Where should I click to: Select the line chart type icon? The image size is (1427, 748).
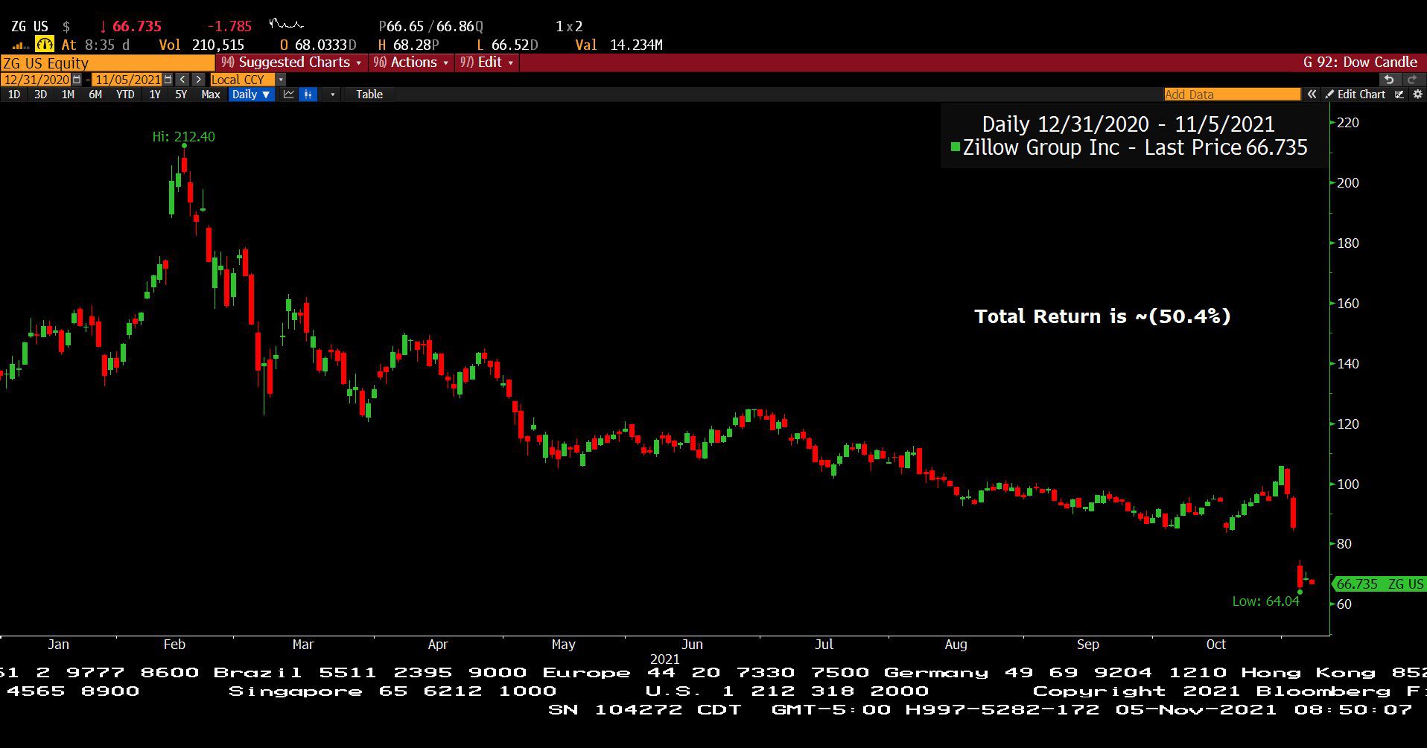(289, 95)
